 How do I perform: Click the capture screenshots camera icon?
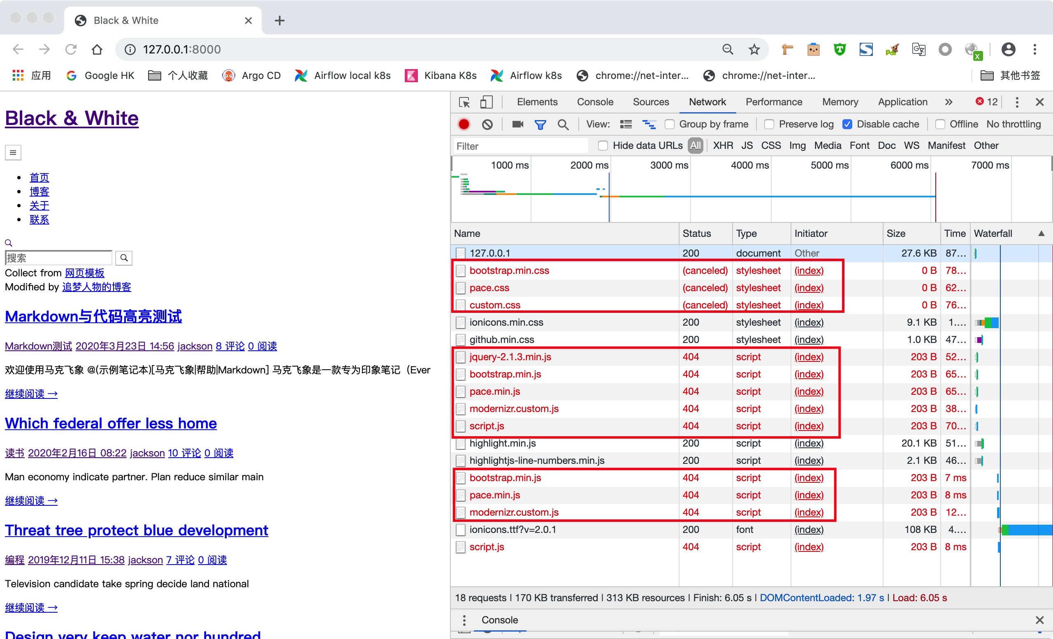[x=517, y=124]
